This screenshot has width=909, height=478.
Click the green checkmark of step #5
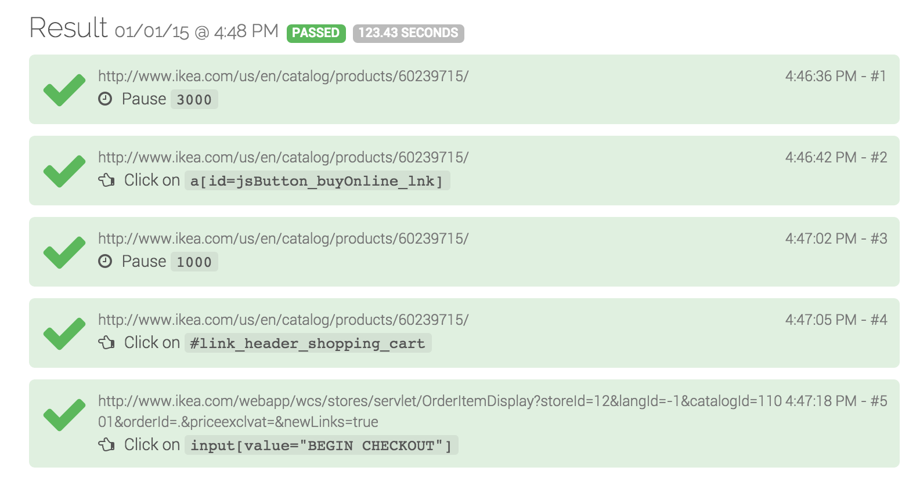coord(64,415)
